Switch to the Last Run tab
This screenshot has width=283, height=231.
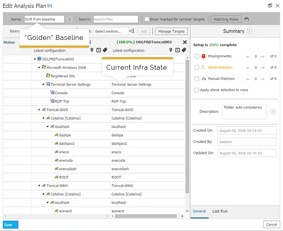[220, 211]
